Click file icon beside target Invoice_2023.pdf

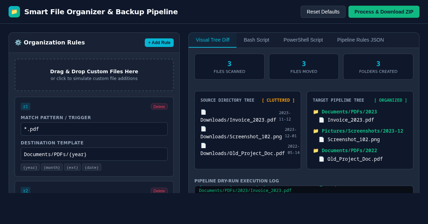321,120
